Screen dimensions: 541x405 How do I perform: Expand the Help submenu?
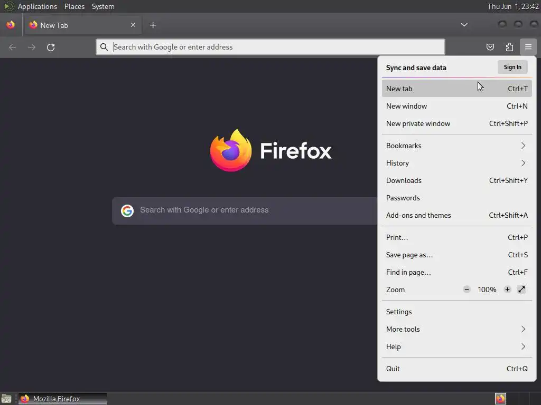(457, 346)
